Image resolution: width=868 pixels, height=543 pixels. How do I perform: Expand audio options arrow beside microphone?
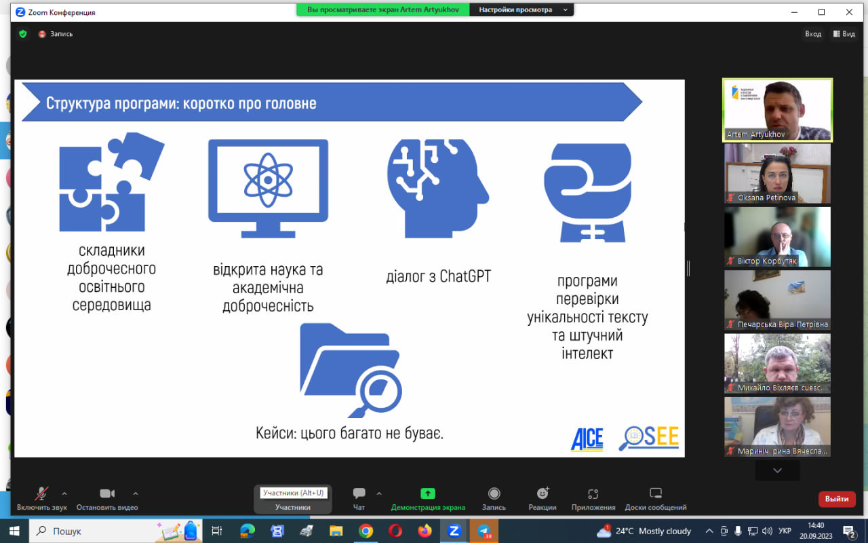(64, 493)
